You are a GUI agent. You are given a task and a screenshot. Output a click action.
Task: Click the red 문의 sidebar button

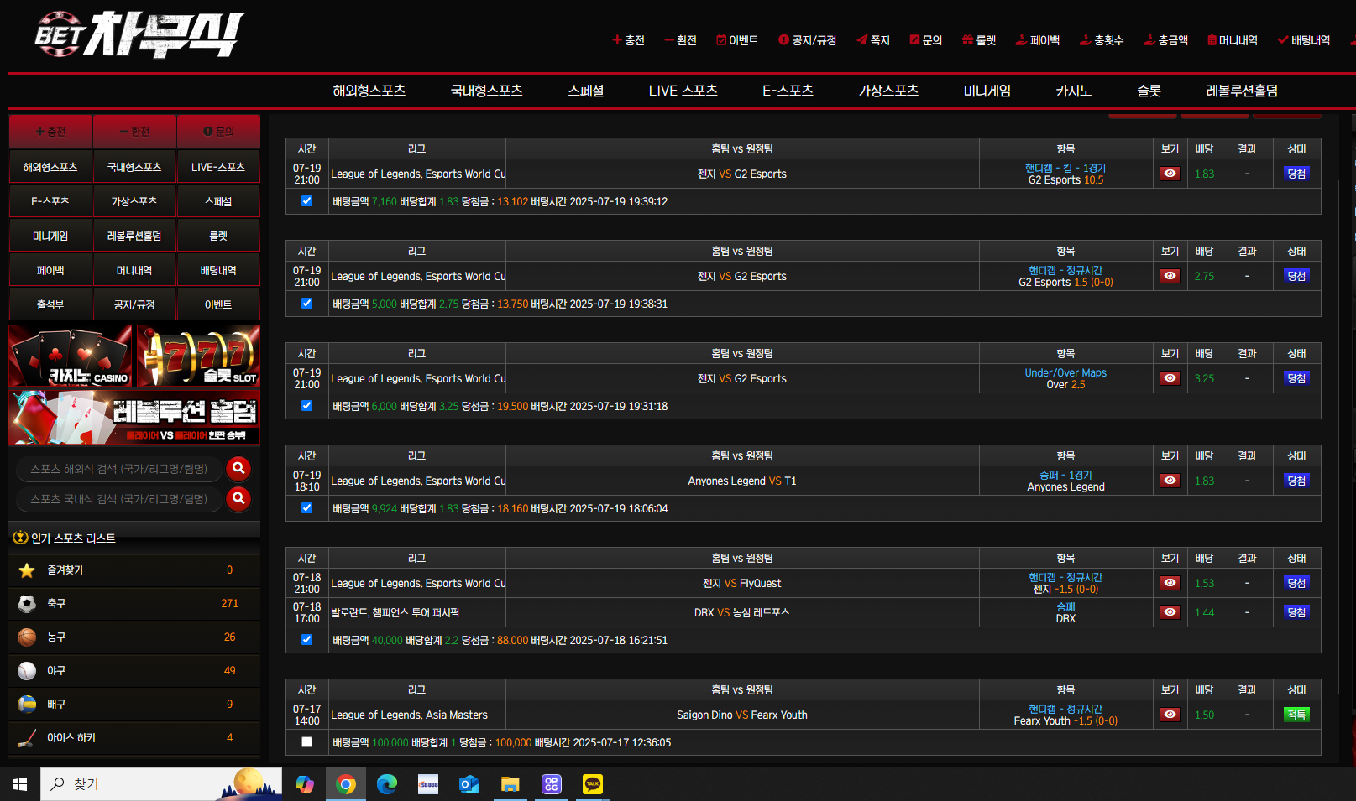click(218, 132)
